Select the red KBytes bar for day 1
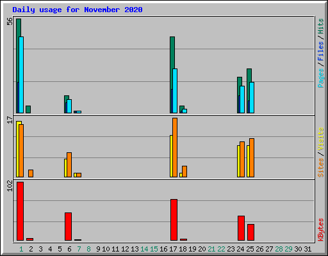Viewport: 328px width, 256px height. (x=20, y=211)
